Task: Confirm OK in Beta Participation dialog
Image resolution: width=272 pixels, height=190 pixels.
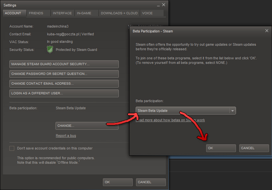Action: tap(221, 148)
